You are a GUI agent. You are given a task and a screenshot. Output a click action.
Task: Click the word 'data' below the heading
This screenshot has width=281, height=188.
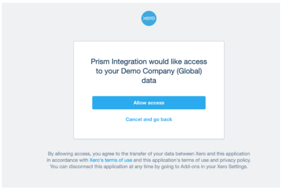[149, 81]
